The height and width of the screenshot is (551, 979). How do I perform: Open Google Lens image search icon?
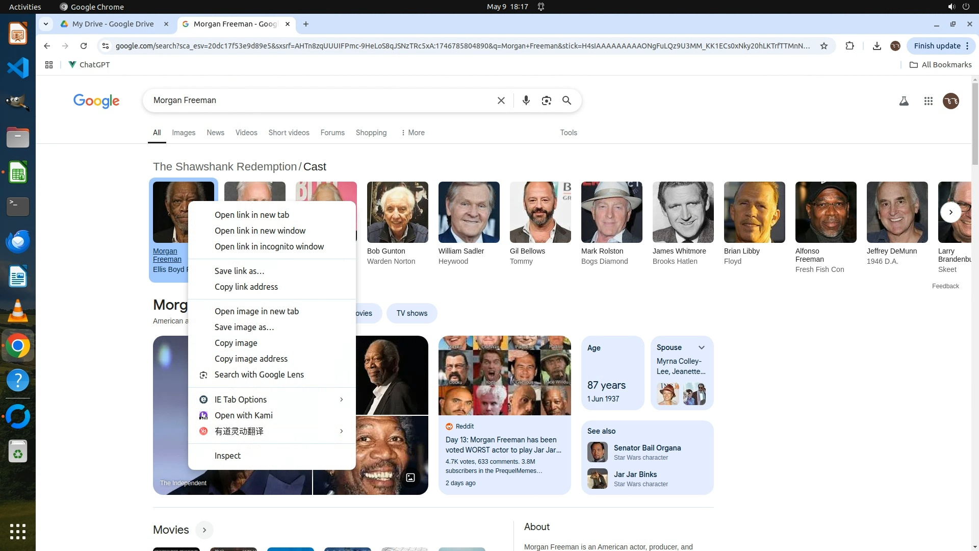point(546,101)
